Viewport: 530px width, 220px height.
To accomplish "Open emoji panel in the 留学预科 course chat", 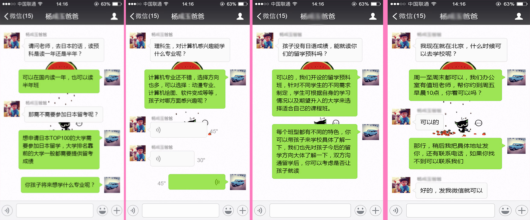I will click(360, 210).
